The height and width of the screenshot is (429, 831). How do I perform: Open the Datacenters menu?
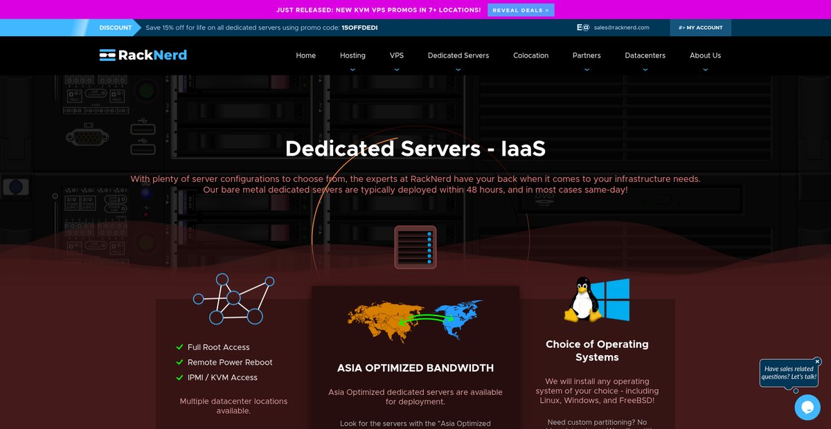645,55
